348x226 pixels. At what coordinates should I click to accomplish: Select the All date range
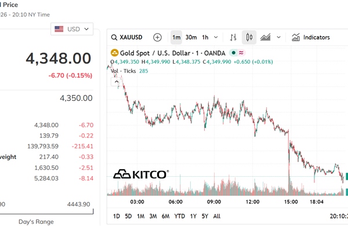pyautogui.click(x=217, y=216)
